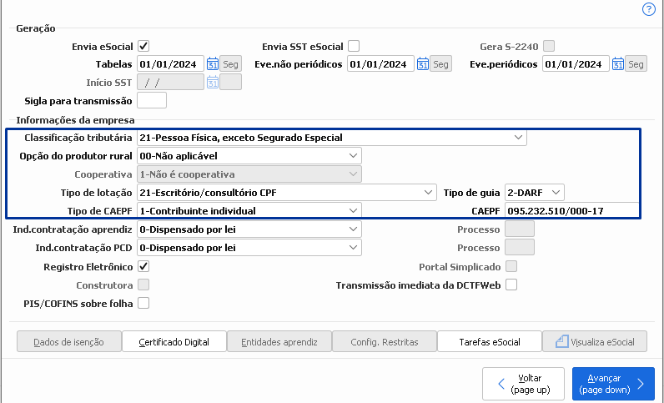This screenshot has height=403, width=664.
Task: Open the Certificado Digital tab
Action: coord(174,342)
